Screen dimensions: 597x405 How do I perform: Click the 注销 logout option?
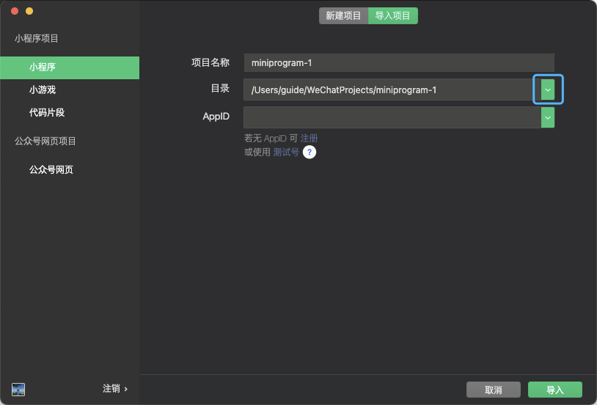click(x=115, y=389)
